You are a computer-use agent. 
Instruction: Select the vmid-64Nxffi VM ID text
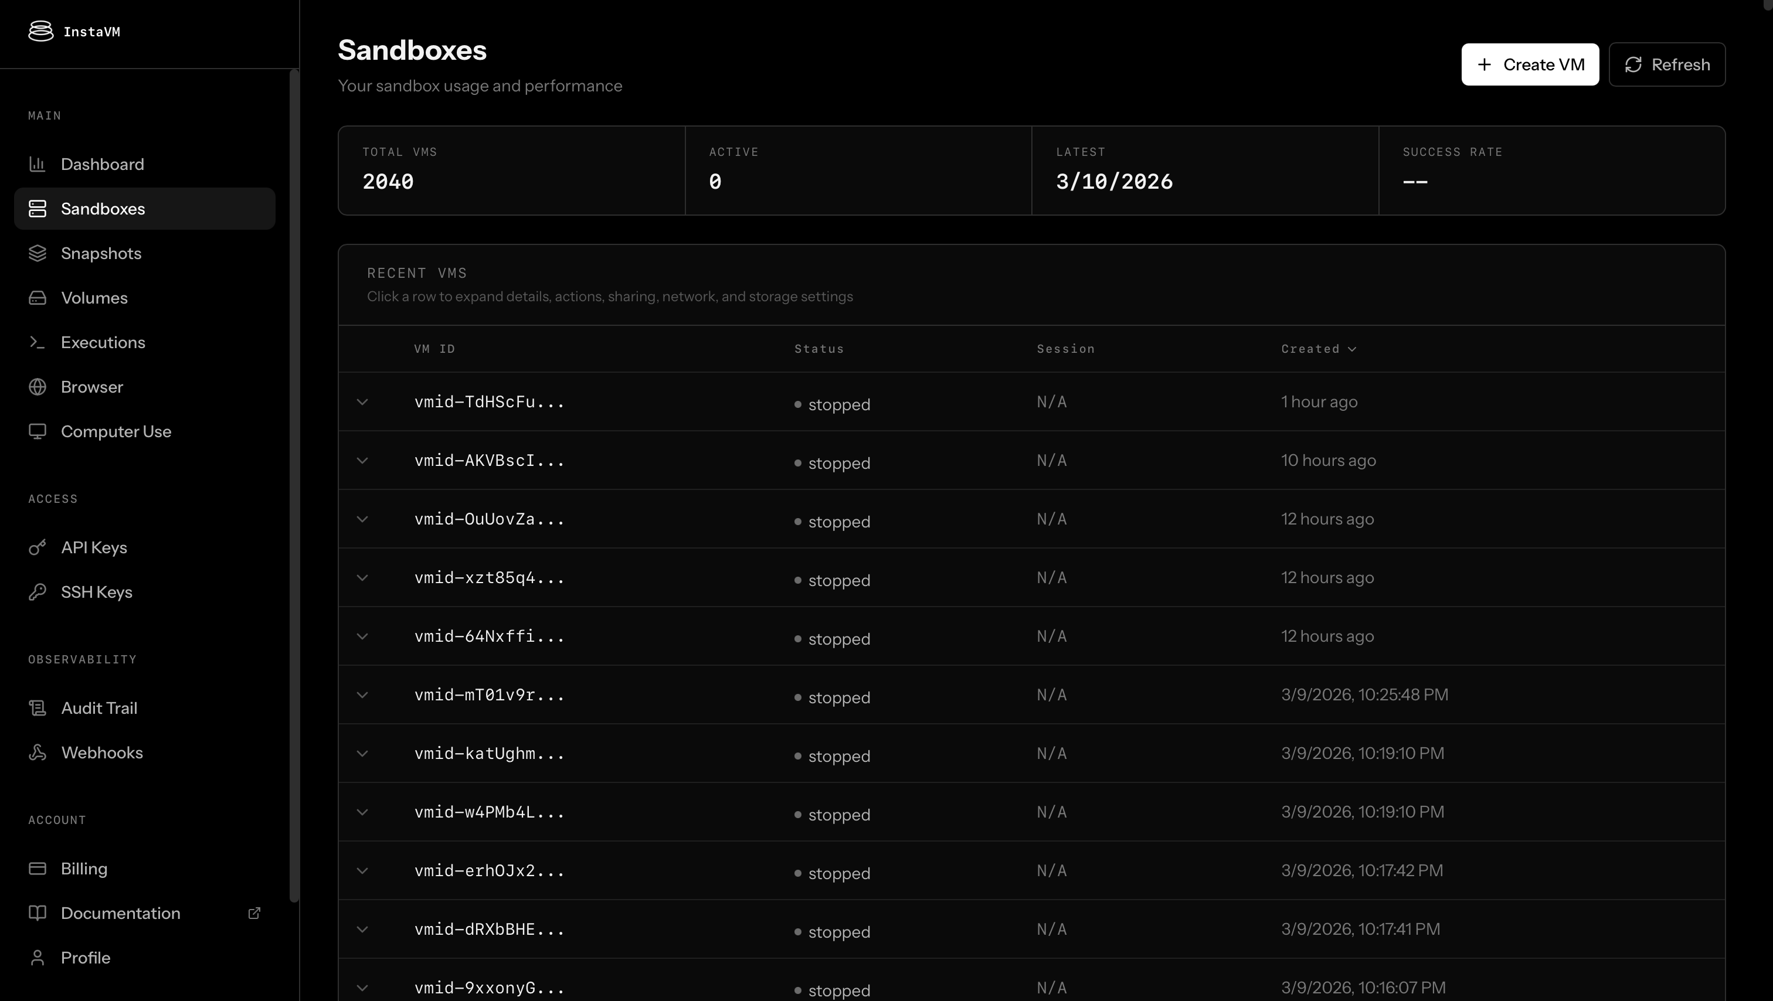click(488, 636)
